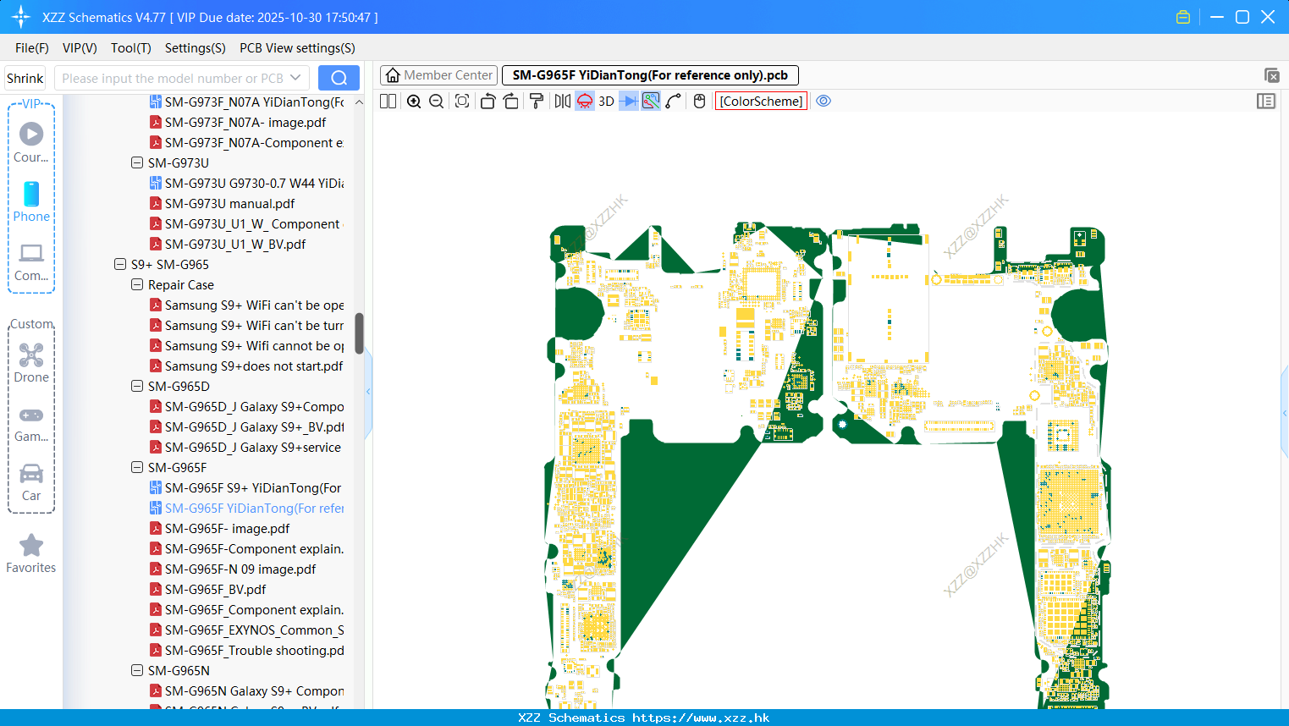The height and width of the screenshot is (726, 1289).
Task: Fit the PCB view to window
Action: 462,102
